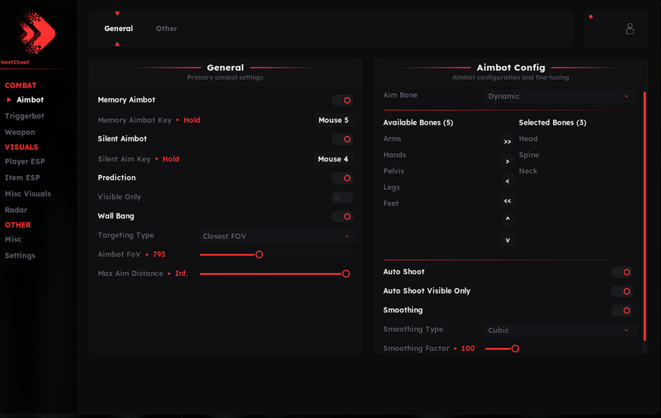Open Settings in the sidebar
This screenshot has height=418, width=661.
click(20, 256)
